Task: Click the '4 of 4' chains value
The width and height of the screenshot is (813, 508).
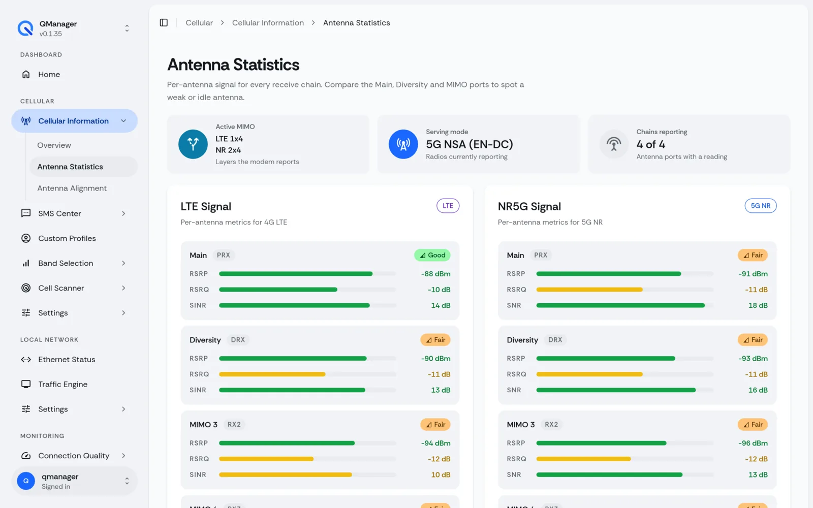Action: point(651,144)
